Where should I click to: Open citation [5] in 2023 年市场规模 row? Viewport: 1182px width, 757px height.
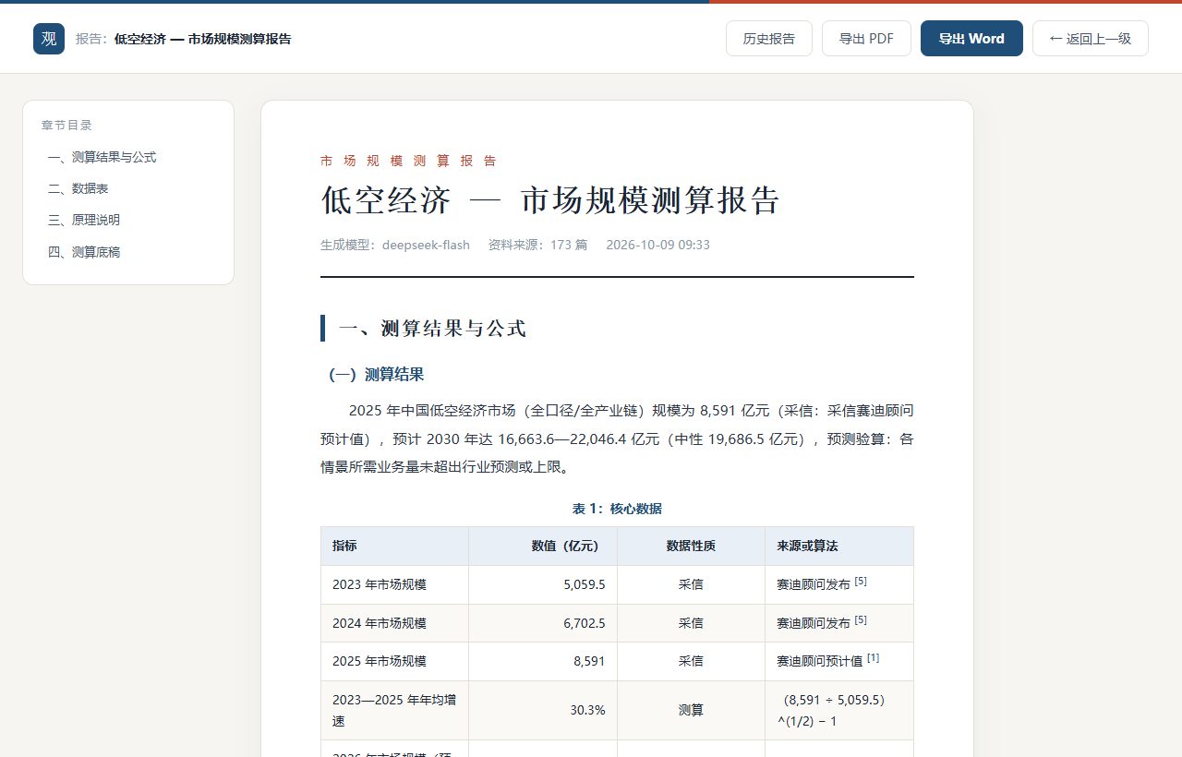[x=861, y=582]
